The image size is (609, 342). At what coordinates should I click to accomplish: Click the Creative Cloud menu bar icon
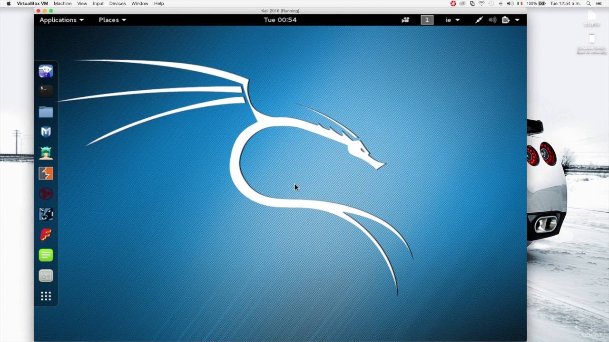(462, 3)
